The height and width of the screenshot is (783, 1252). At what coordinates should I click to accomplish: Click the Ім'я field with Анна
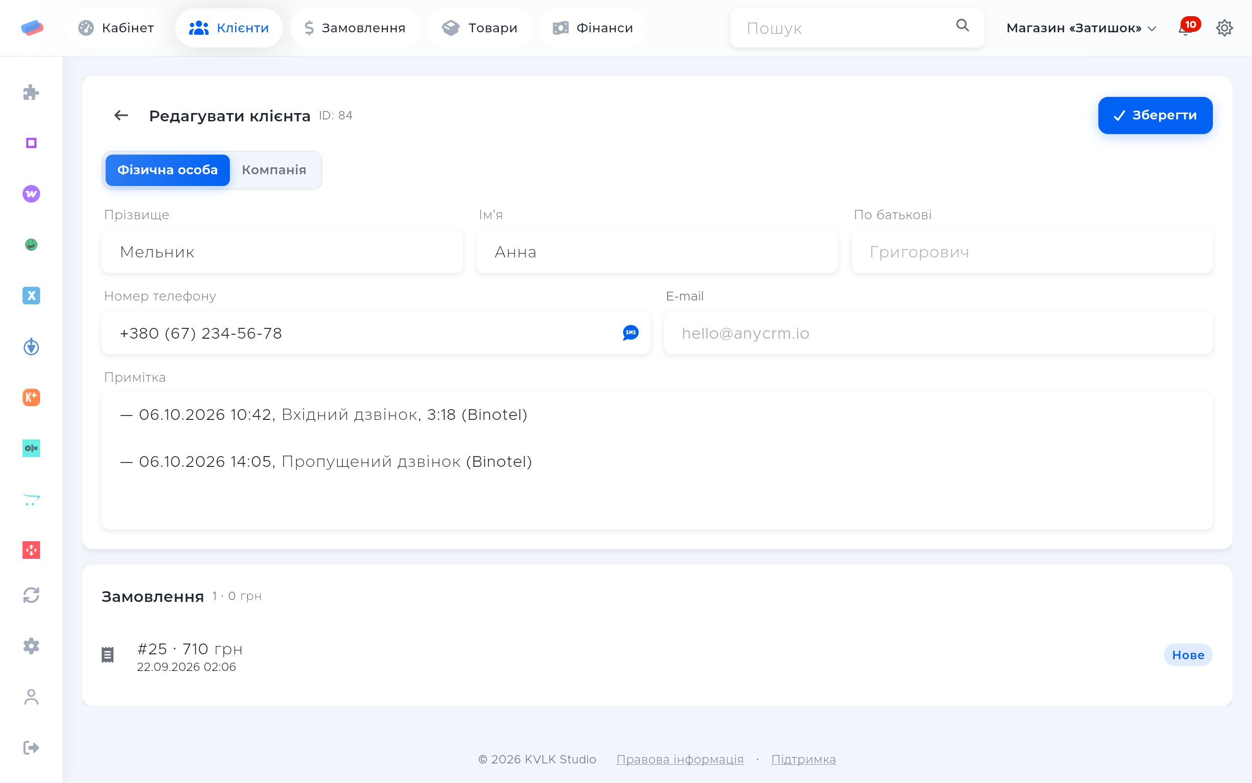657,252
